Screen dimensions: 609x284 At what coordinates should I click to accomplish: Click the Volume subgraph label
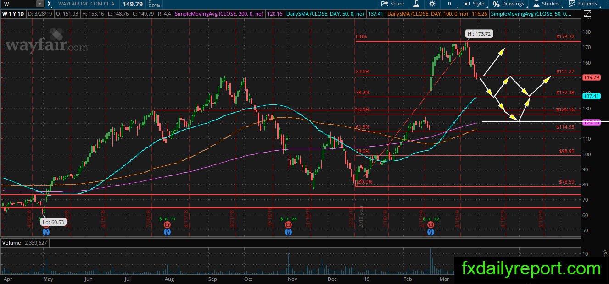click(x=11, y=243)
